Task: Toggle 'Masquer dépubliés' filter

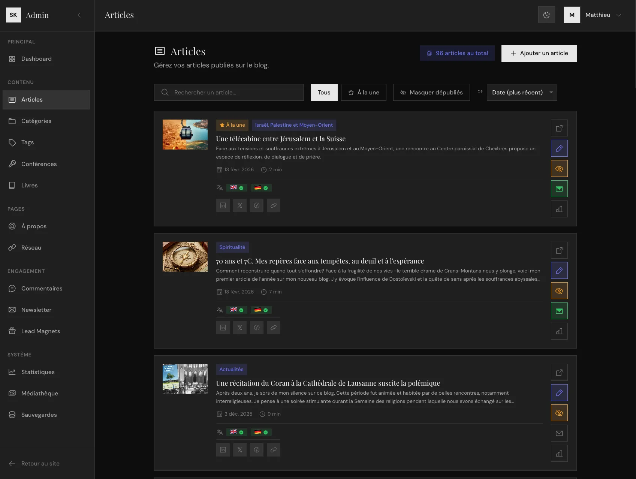Action: pos(431,93)
